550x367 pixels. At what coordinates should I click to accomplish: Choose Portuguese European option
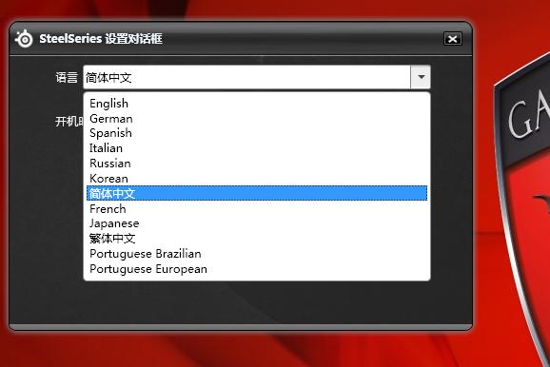(x=257, y=269)
